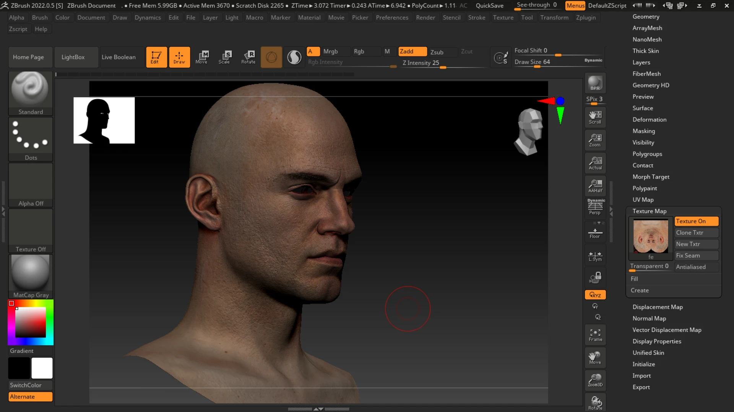The height and width of the screenshot is (412, 734).
Task: Expand the Texture Map panel
Action: 650,211
